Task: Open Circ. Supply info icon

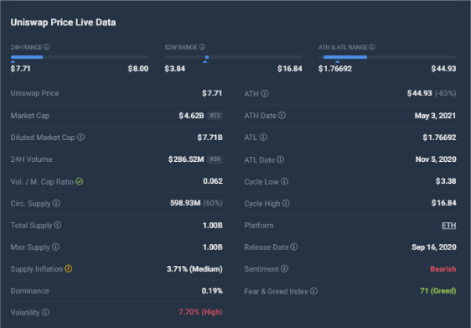Action: click(x=56, y=203)
